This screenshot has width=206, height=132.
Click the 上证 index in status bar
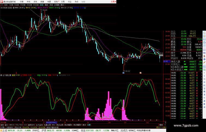tap(5, 130)
